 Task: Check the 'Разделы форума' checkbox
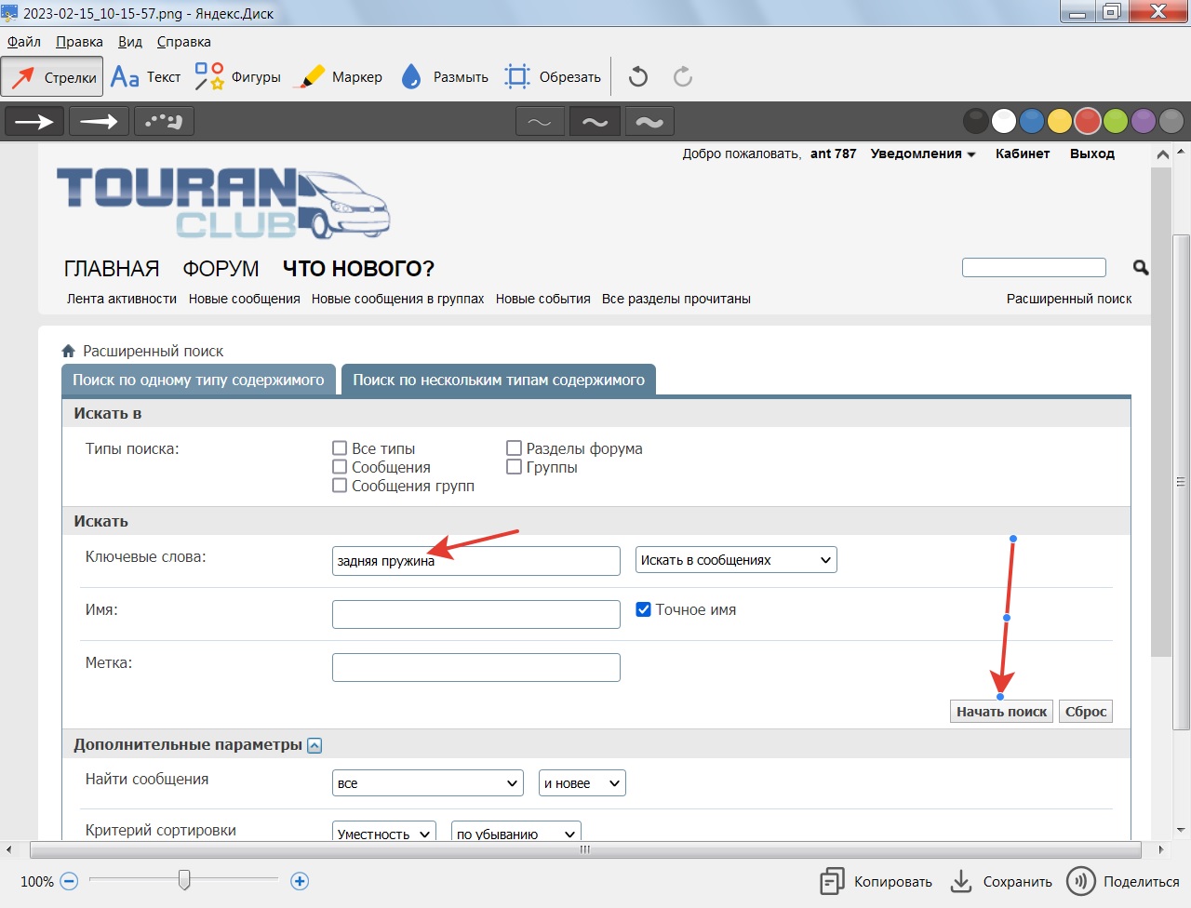tap(514, 448)
